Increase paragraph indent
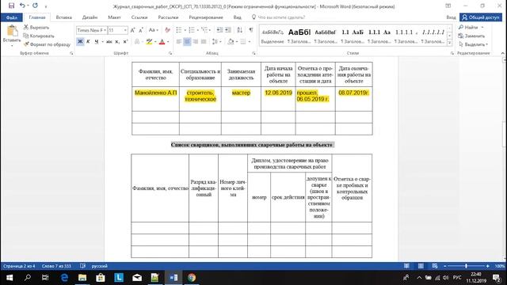 [x=228, y=30]
